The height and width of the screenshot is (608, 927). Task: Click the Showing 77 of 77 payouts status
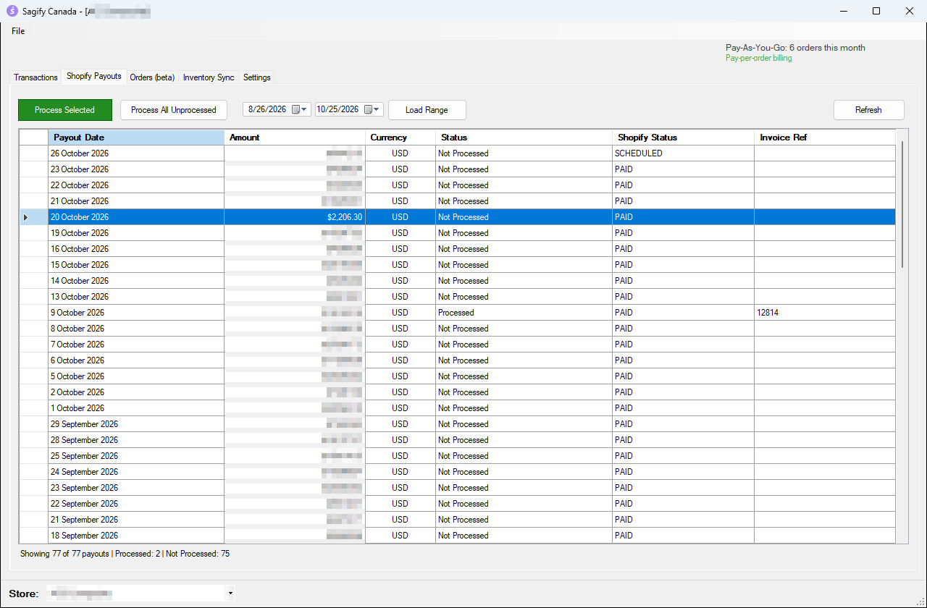coord(125,554)
